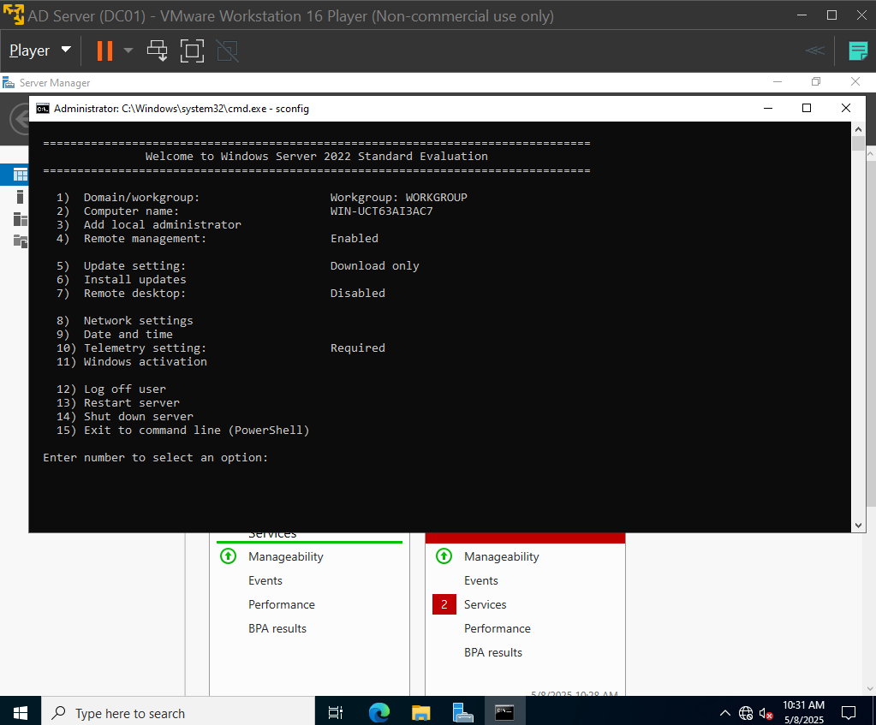Enter VMware full screen mode
Viewport: 876px width, 725px height.
192,51
